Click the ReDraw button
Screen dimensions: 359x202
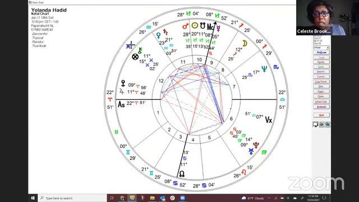pos(321,52)
